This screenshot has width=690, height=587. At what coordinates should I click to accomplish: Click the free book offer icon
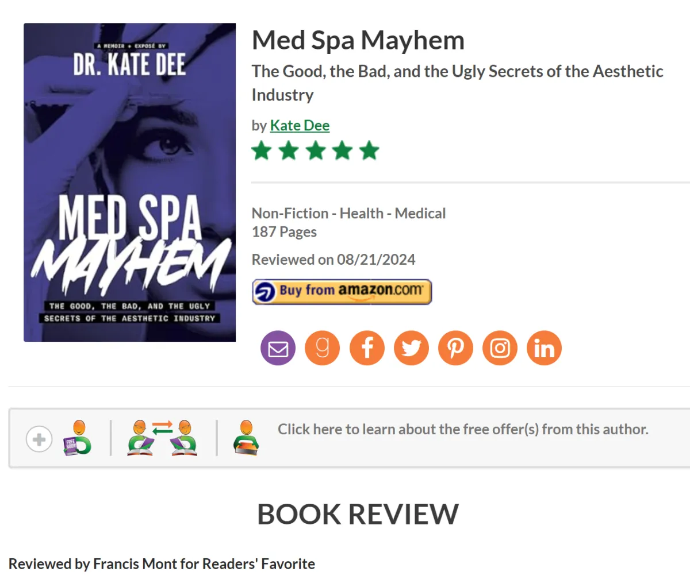[x=78, y=438]
